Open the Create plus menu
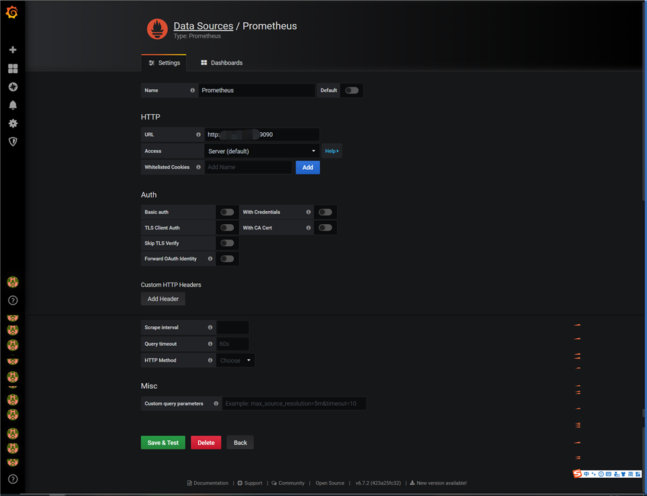The height and width of the screenshot is (496, 647). [13, 50]
